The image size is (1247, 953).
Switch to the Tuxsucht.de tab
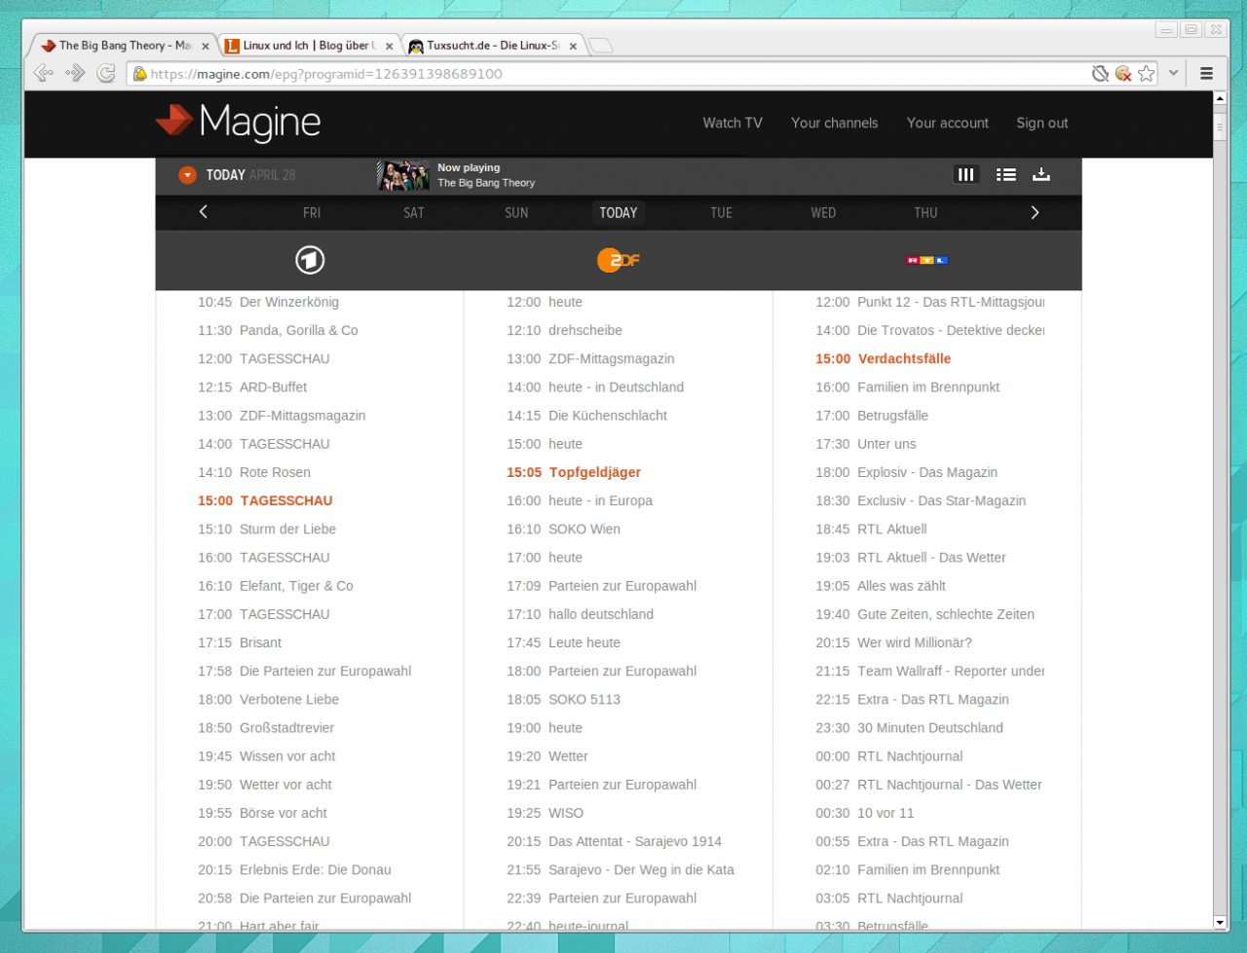494,46
